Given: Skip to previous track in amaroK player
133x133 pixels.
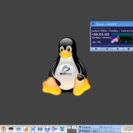Looking at the screenshot, I should click(x=96, y=49).
